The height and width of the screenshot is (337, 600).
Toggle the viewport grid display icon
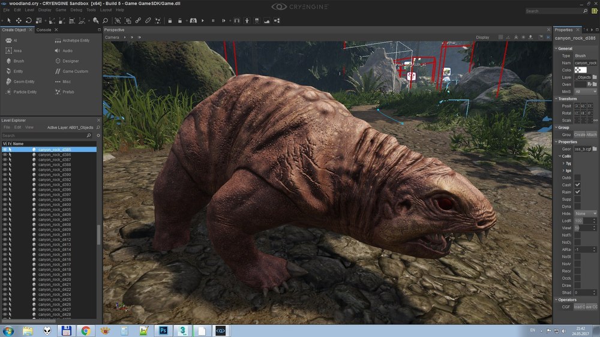click(x=500, y=37)
